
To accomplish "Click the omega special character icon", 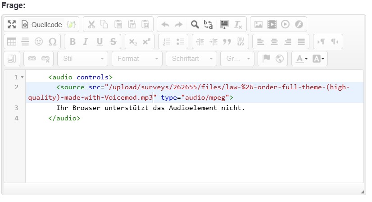I will click(52, 41).
